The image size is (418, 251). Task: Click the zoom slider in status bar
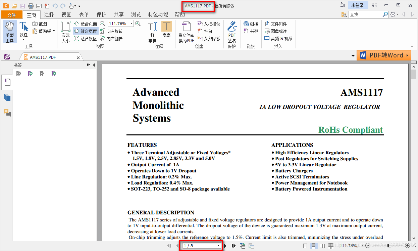click(x=388, y=246)
